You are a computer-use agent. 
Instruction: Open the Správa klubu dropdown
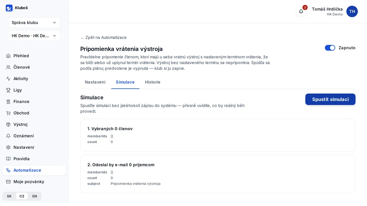pyautogui.click(x=34, y=23)
